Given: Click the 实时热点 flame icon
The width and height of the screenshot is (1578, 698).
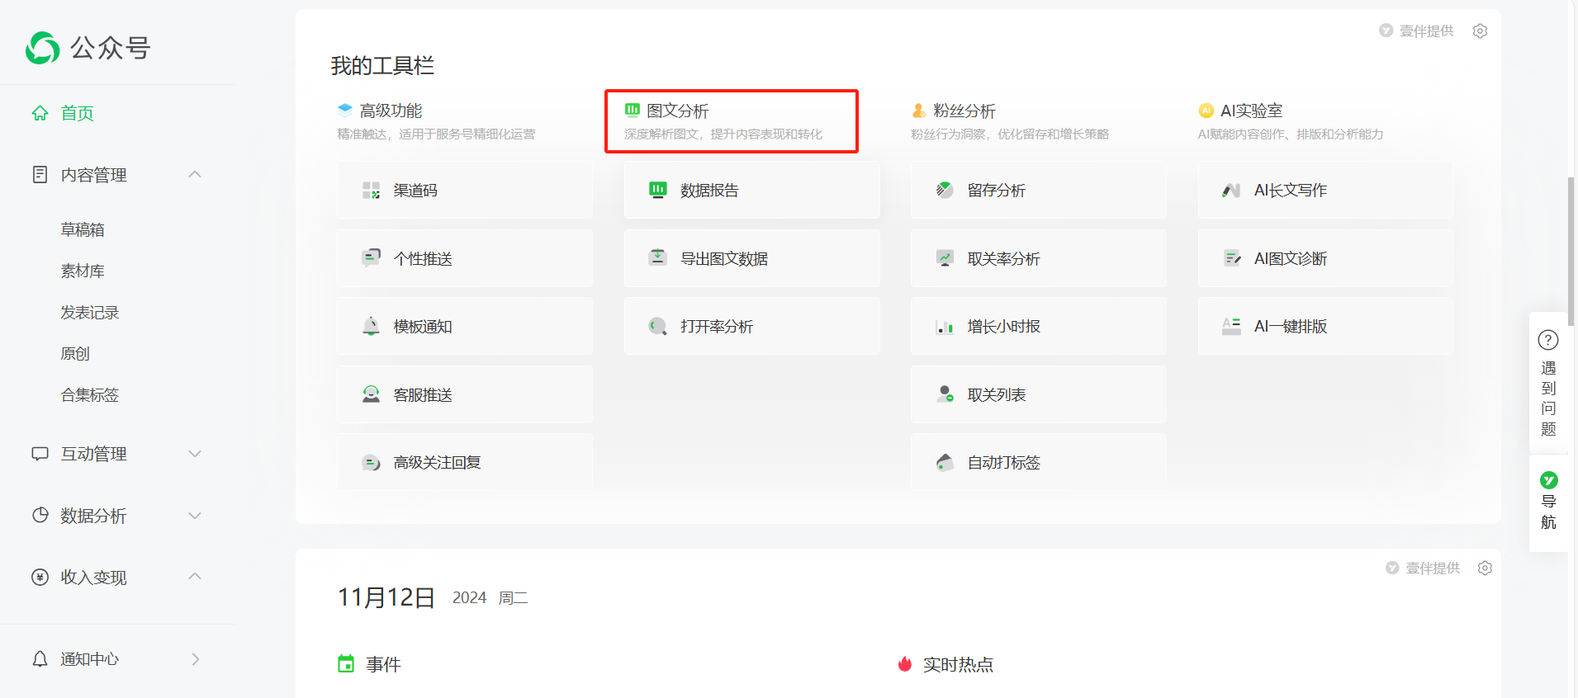Looking at the screenshot, I should (x=905, y=663).
